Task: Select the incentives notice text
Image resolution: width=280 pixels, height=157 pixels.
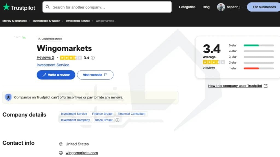Action: click(x=69, y=97)
